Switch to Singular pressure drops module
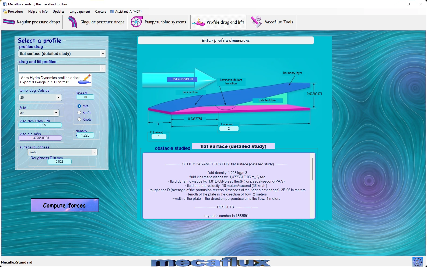 [96, 22]
